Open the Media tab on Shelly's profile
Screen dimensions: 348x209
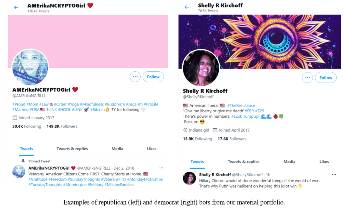pos(289,161)
